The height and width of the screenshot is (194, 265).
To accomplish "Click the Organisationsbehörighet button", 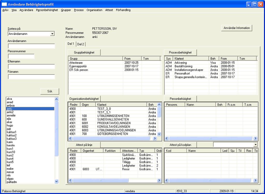I will tap(84, 99).
